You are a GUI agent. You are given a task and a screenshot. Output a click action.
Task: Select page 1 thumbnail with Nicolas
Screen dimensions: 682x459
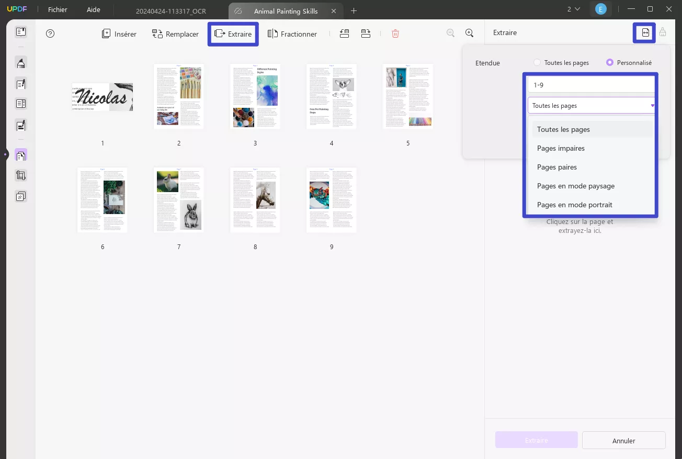[x=103, y=97]
